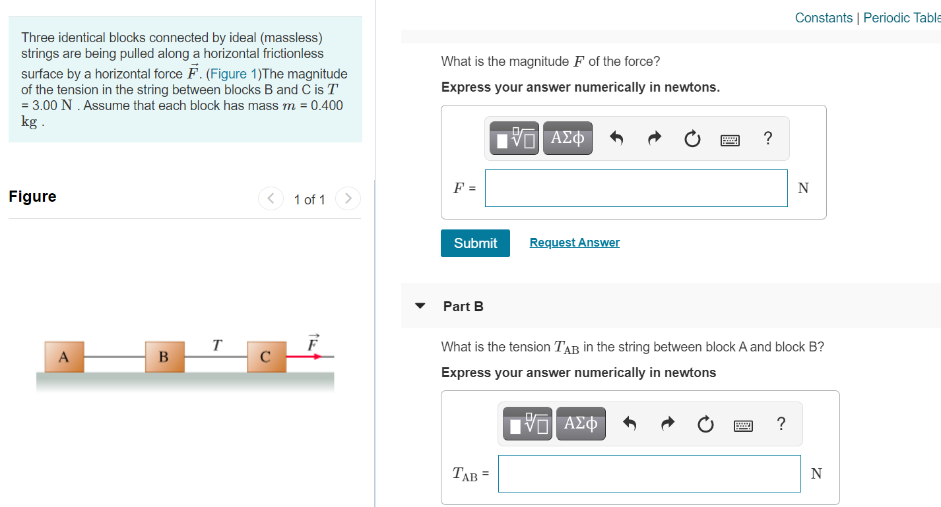
Task: Open Greek symbols ΑΣΦ palette in Part A
Action: 568,138
